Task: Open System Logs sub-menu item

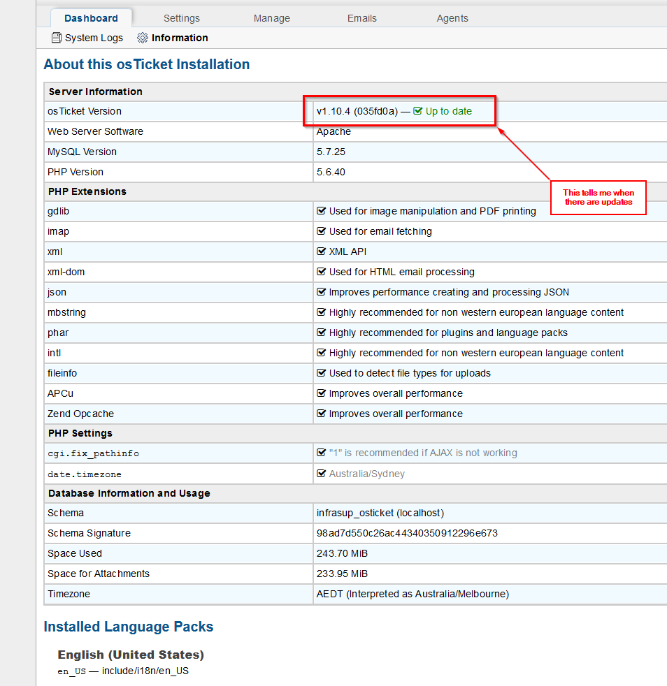Action: click(87, 38)
